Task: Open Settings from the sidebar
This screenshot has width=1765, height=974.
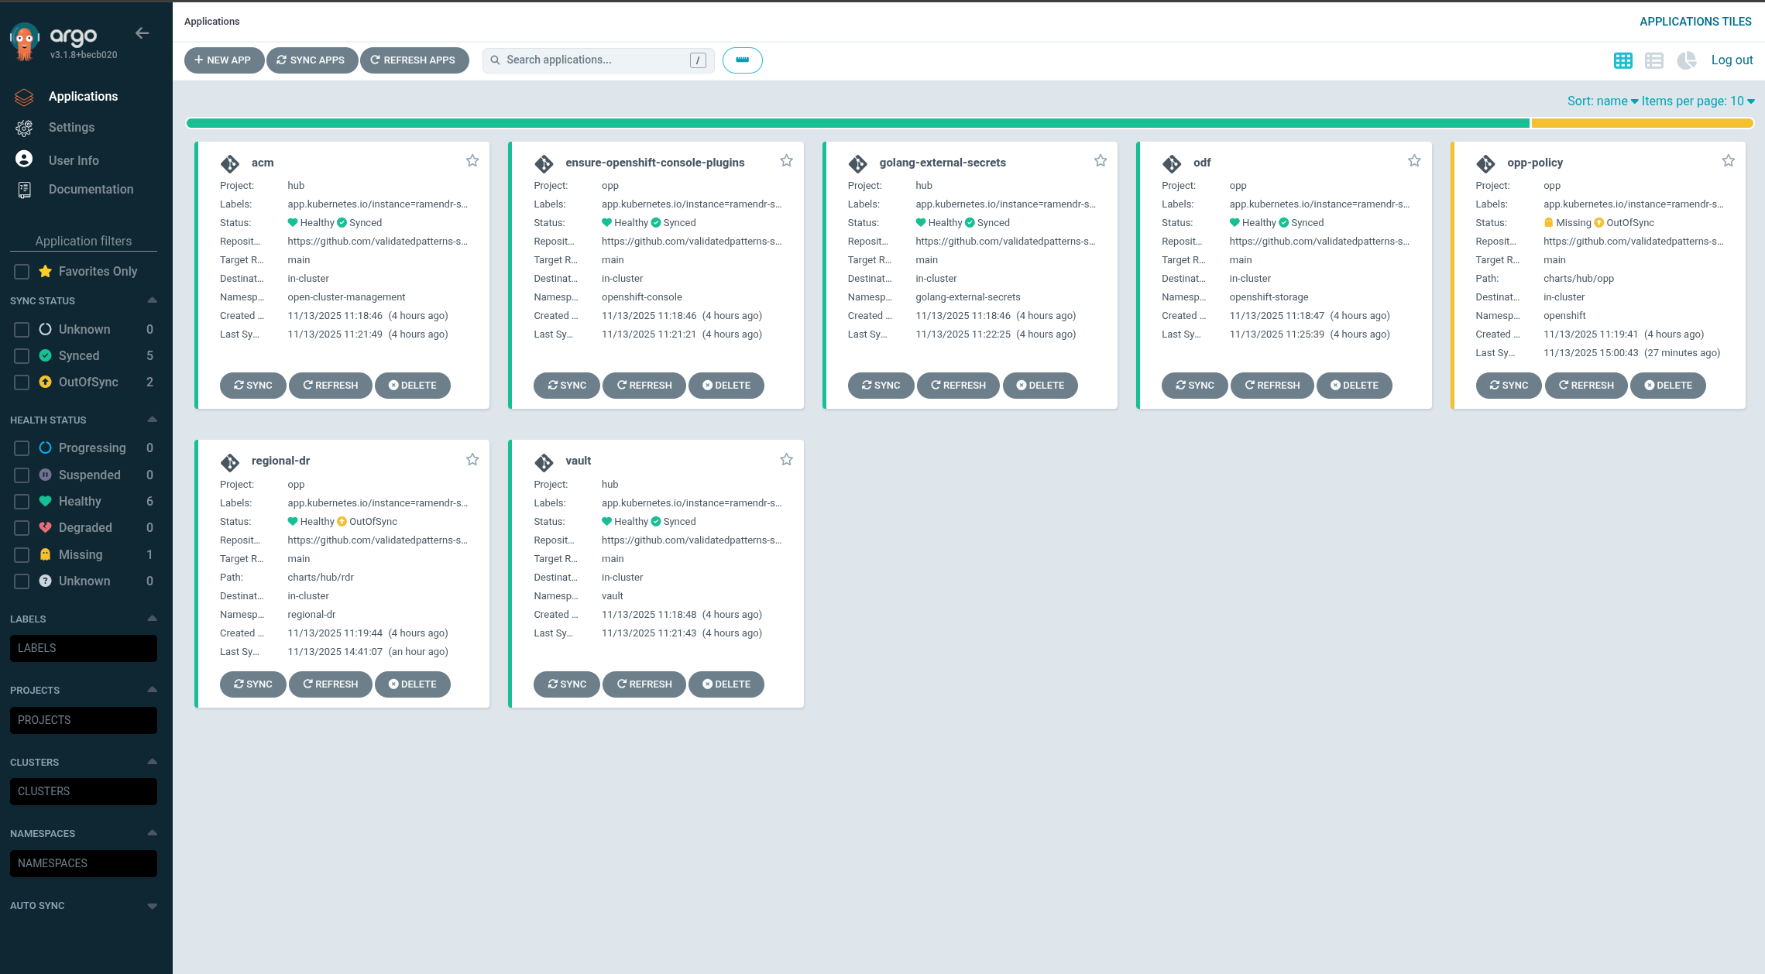Action: [71, 127]
